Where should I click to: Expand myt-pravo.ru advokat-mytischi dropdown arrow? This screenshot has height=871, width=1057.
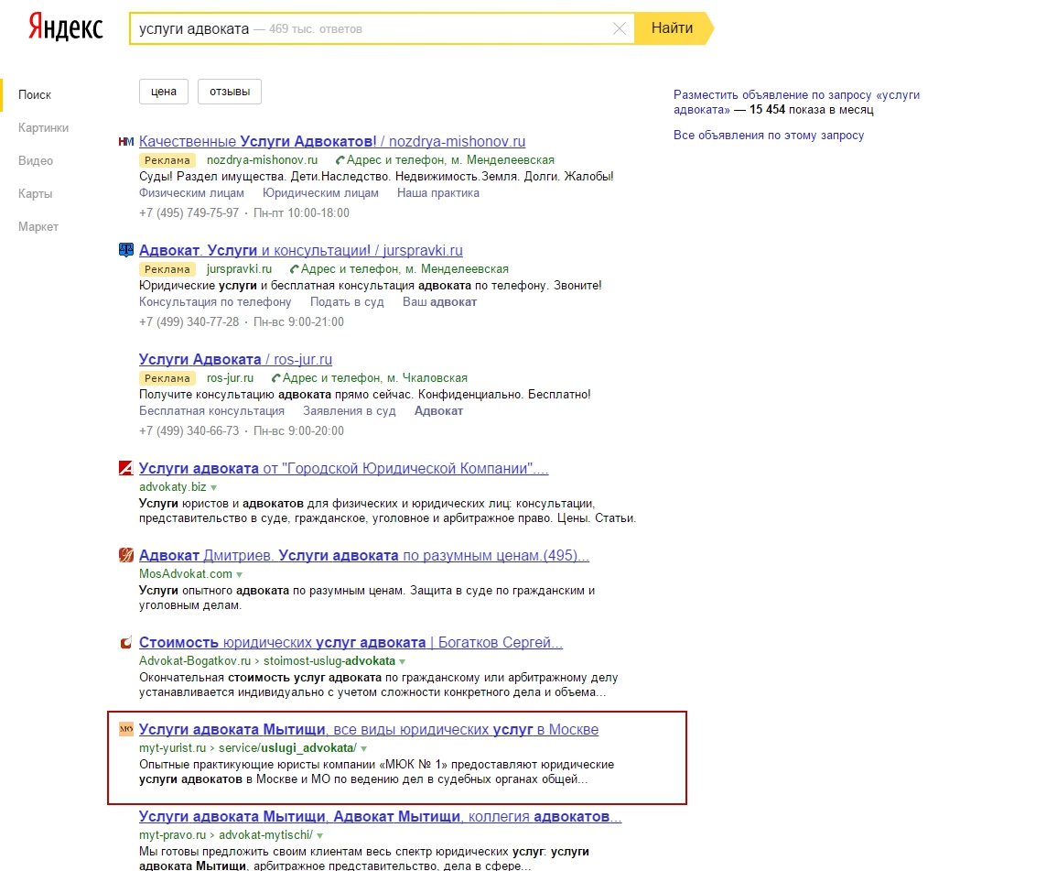point(320,836)
